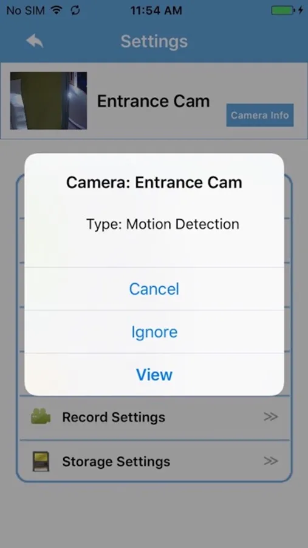Screen dimensions: 308x548
Task: Tap the Settings title in header
Action: [x=154, y=41]
